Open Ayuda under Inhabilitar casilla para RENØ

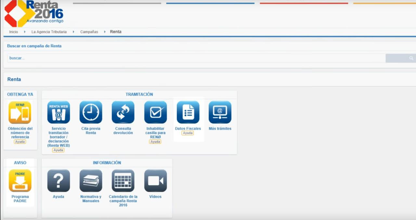pyautogui.click(x=155, y=142)
